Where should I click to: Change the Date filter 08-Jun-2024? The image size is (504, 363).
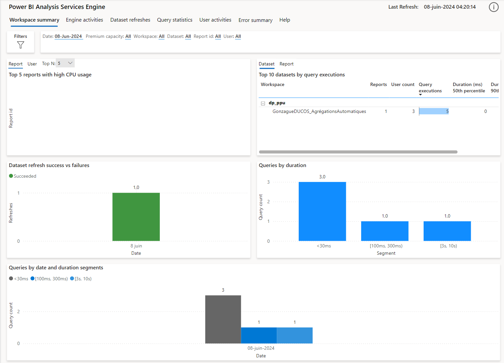(68, 37)
